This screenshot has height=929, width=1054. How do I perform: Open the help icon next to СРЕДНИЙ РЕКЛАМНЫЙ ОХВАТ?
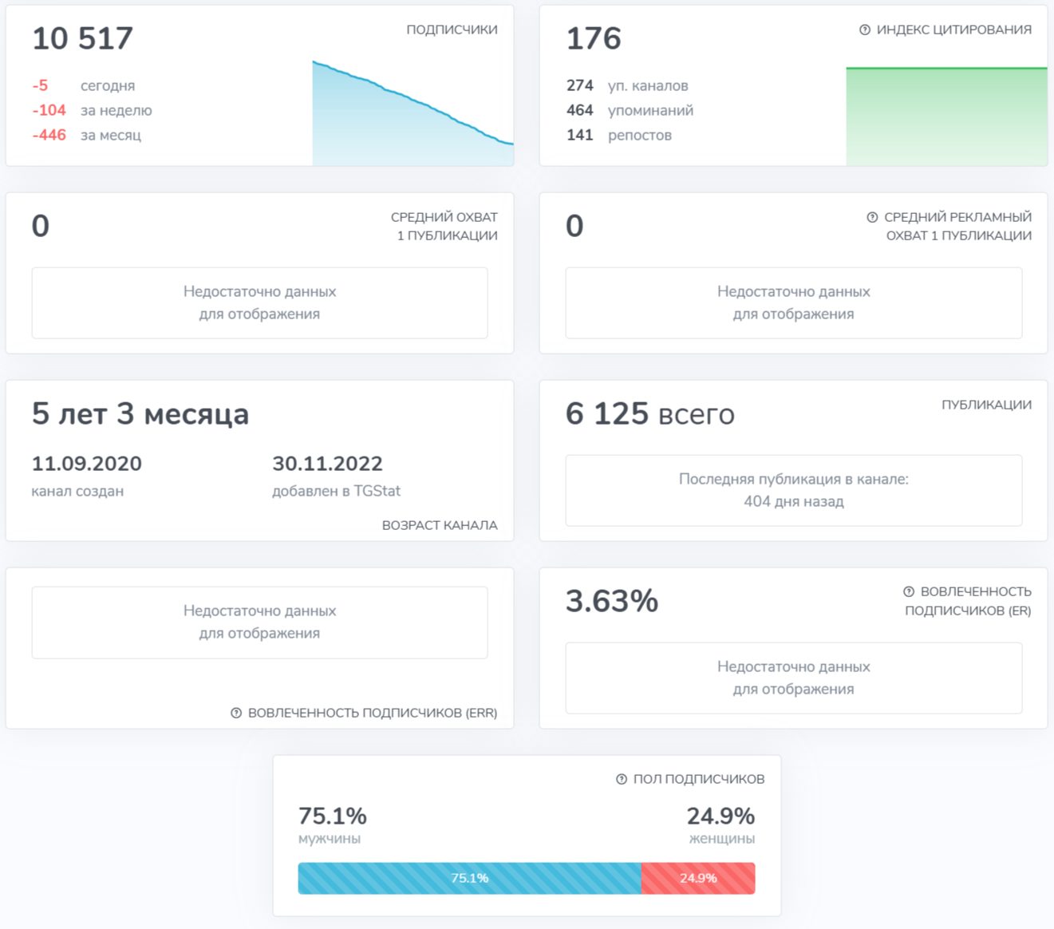[x=872, y=217]
